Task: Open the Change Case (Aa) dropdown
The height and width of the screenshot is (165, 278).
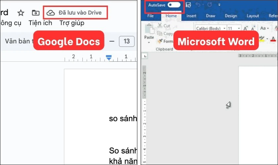Action: [x=264, y=28]
